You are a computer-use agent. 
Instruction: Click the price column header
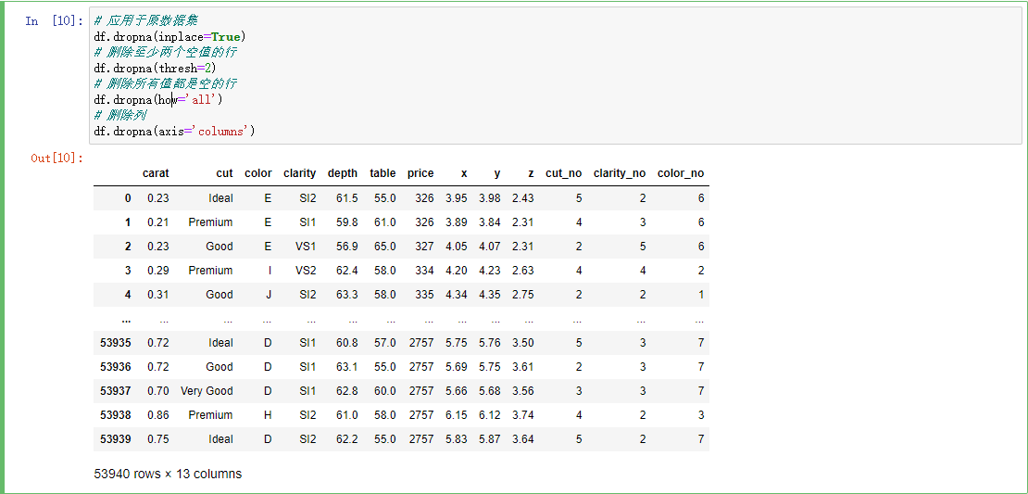(x=420, y=173)
